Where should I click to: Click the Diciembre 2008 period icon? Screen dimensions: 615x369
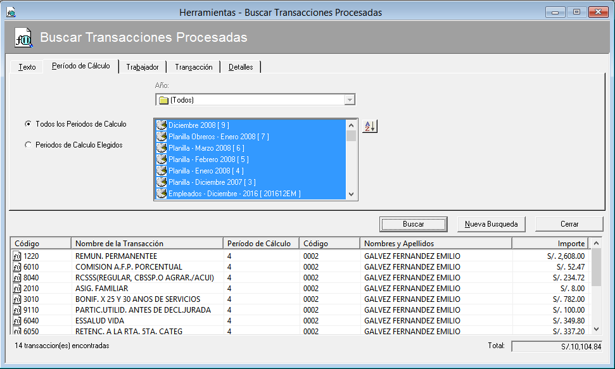pos(161,125)
